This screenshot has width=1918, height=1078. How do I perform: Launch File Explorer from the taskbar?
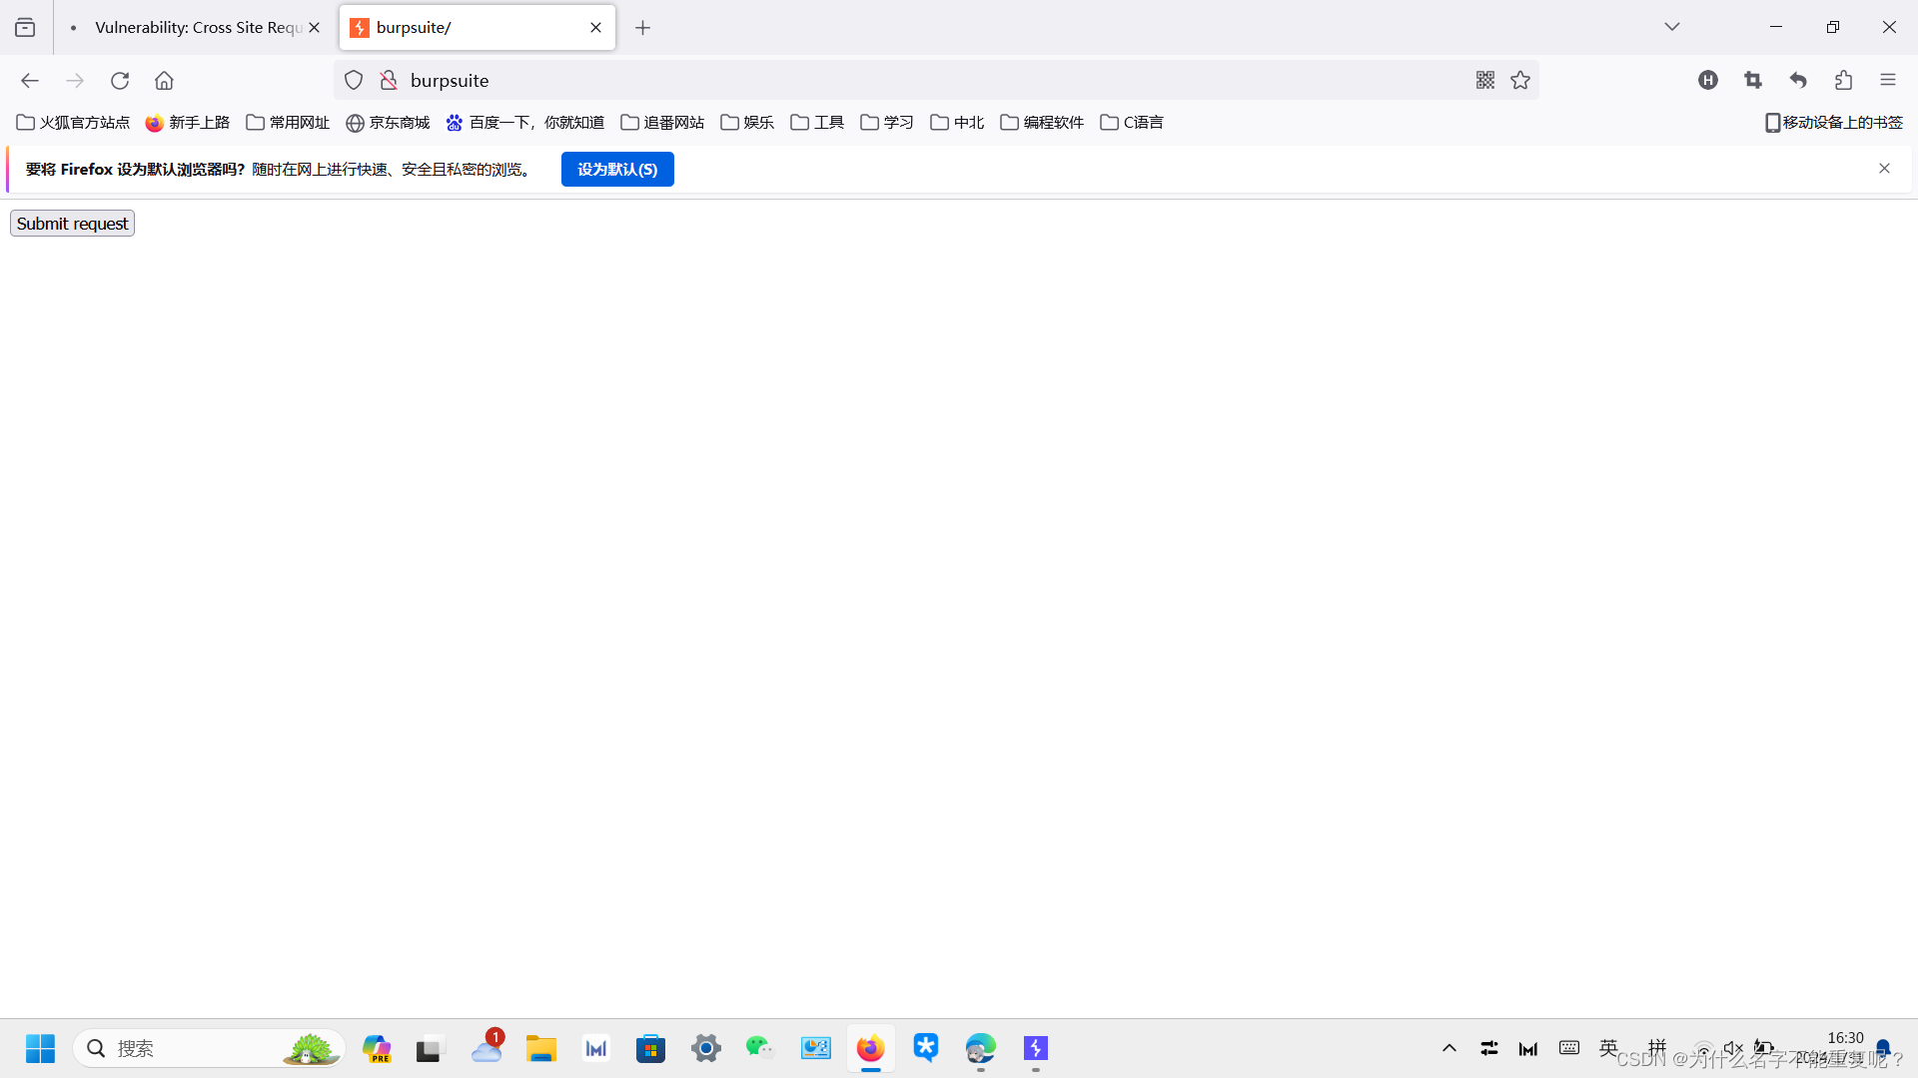point(541,1048)
